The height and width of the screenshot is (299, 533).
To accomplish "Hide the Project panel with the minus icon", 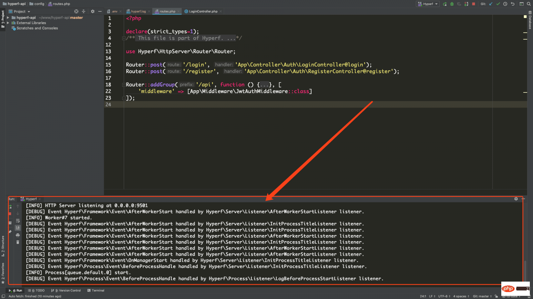I will pyautogui.click(x=100, y=11).
